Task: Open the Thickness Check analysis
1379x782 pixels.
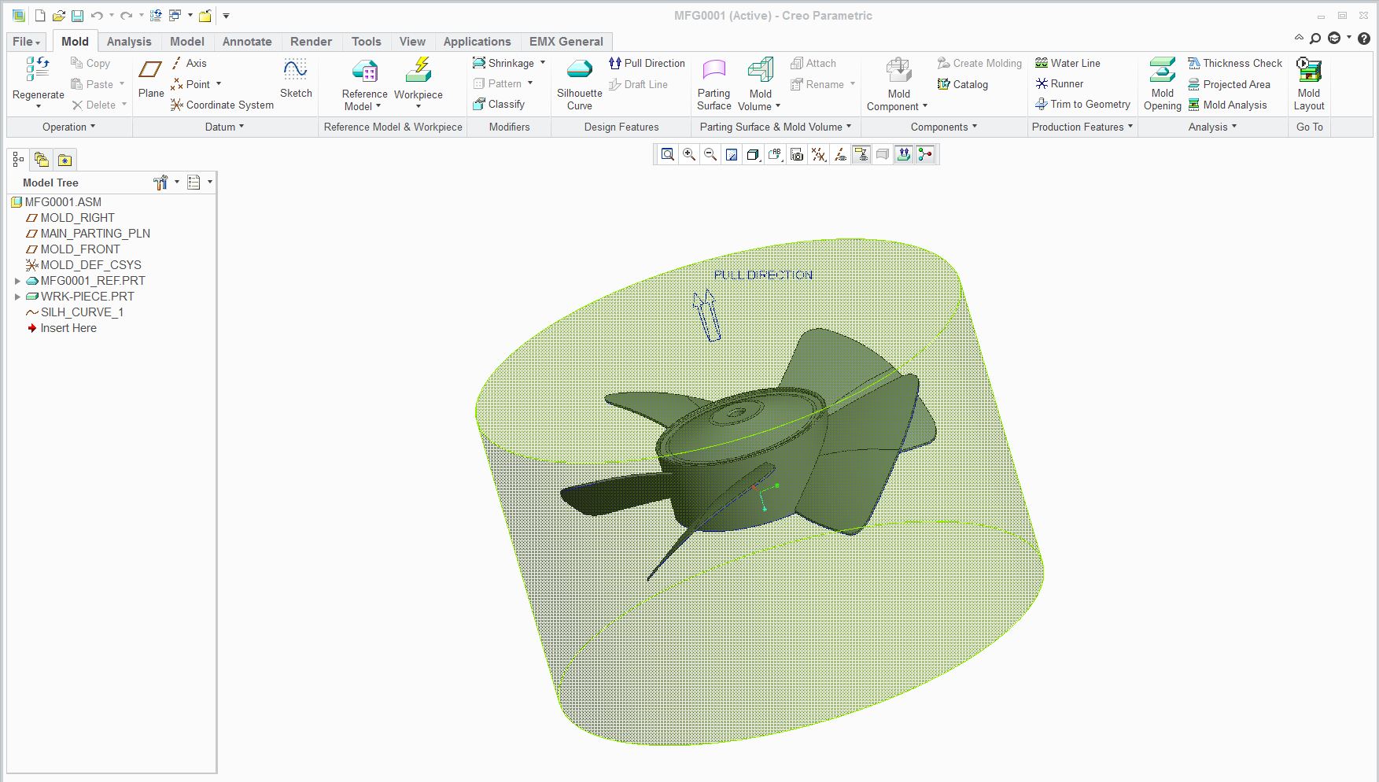Action: pyautogui.click(x=1234, y=63)
